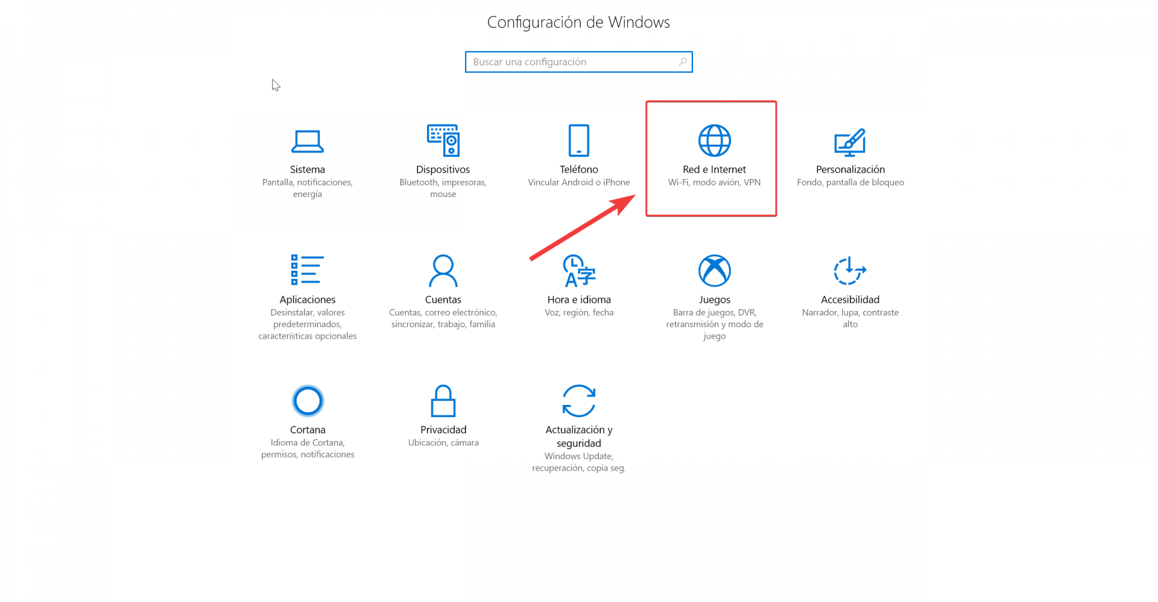1158x602 pixels.
Task: Click the magnifier icon in search box
Action: pos(683,61)
